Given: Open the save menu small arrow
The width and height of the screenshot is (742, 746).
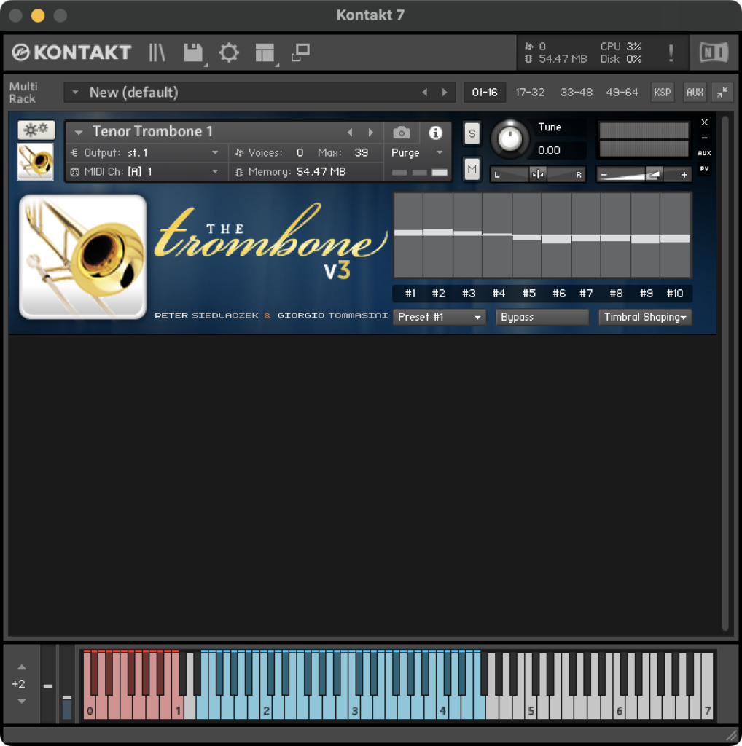Looking at the screenshot, I should [x=206, y=64].
